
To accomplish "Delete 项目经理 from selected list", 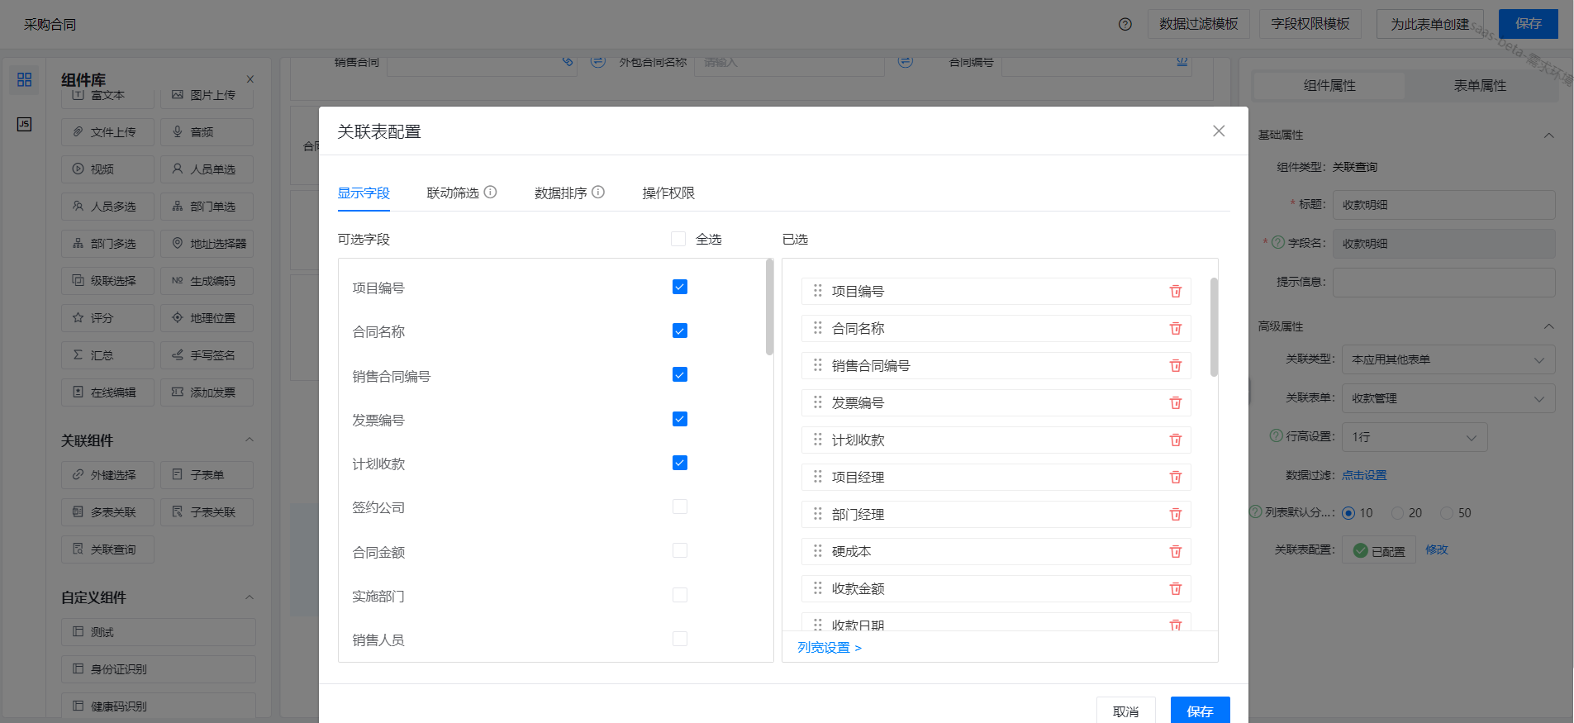I will (1175, 477).
